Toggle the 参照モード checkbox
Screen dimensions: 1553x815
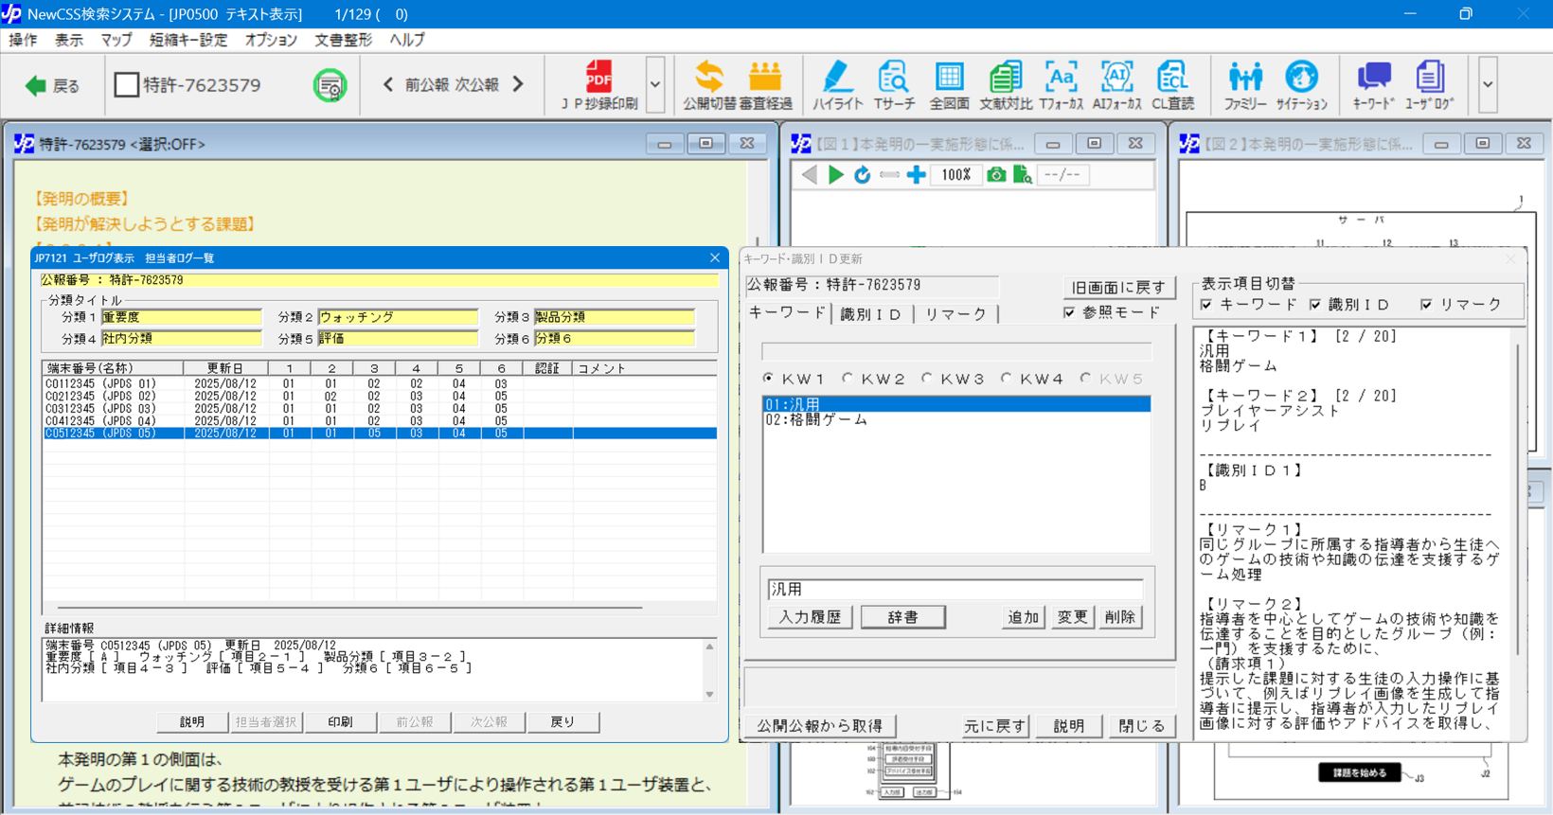tap(1069, 312)
